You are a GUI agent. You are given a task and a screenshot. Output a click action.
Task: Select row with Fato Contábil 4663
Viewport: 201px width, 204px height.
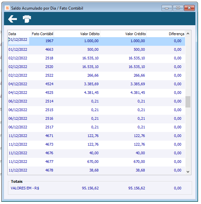point(96,49)
